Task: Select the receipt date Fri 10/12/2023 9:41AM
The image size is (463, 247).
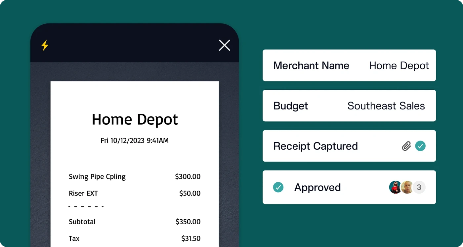Action: [135, 140]
